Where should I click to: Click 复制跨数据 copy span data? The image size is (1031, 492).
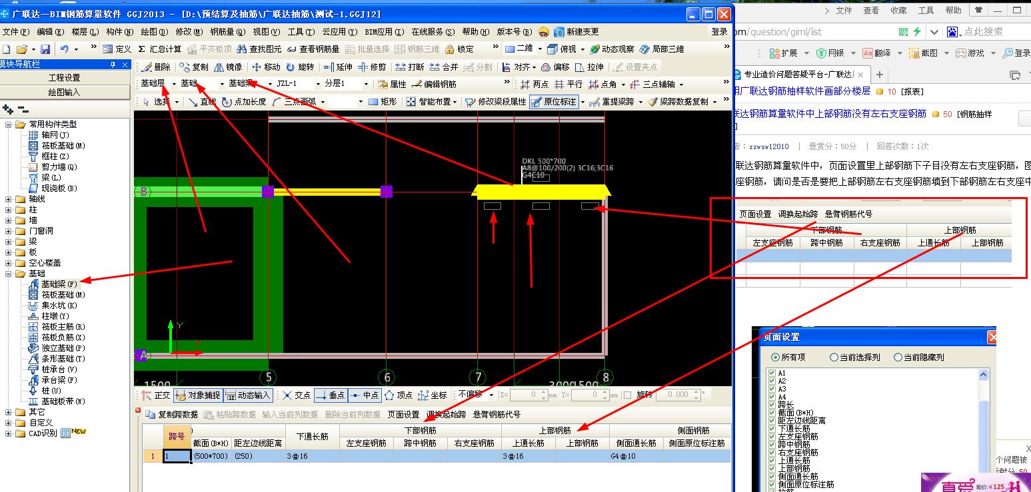coord(172,414)
